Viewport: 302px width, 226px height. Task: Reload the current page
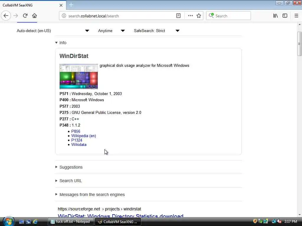point(25,16)
